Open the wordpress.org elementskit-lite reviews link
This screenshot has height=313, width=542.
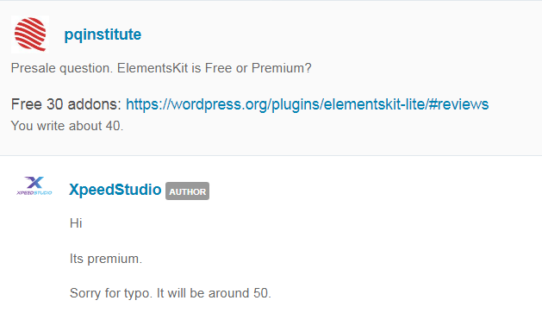coord(308,104)
